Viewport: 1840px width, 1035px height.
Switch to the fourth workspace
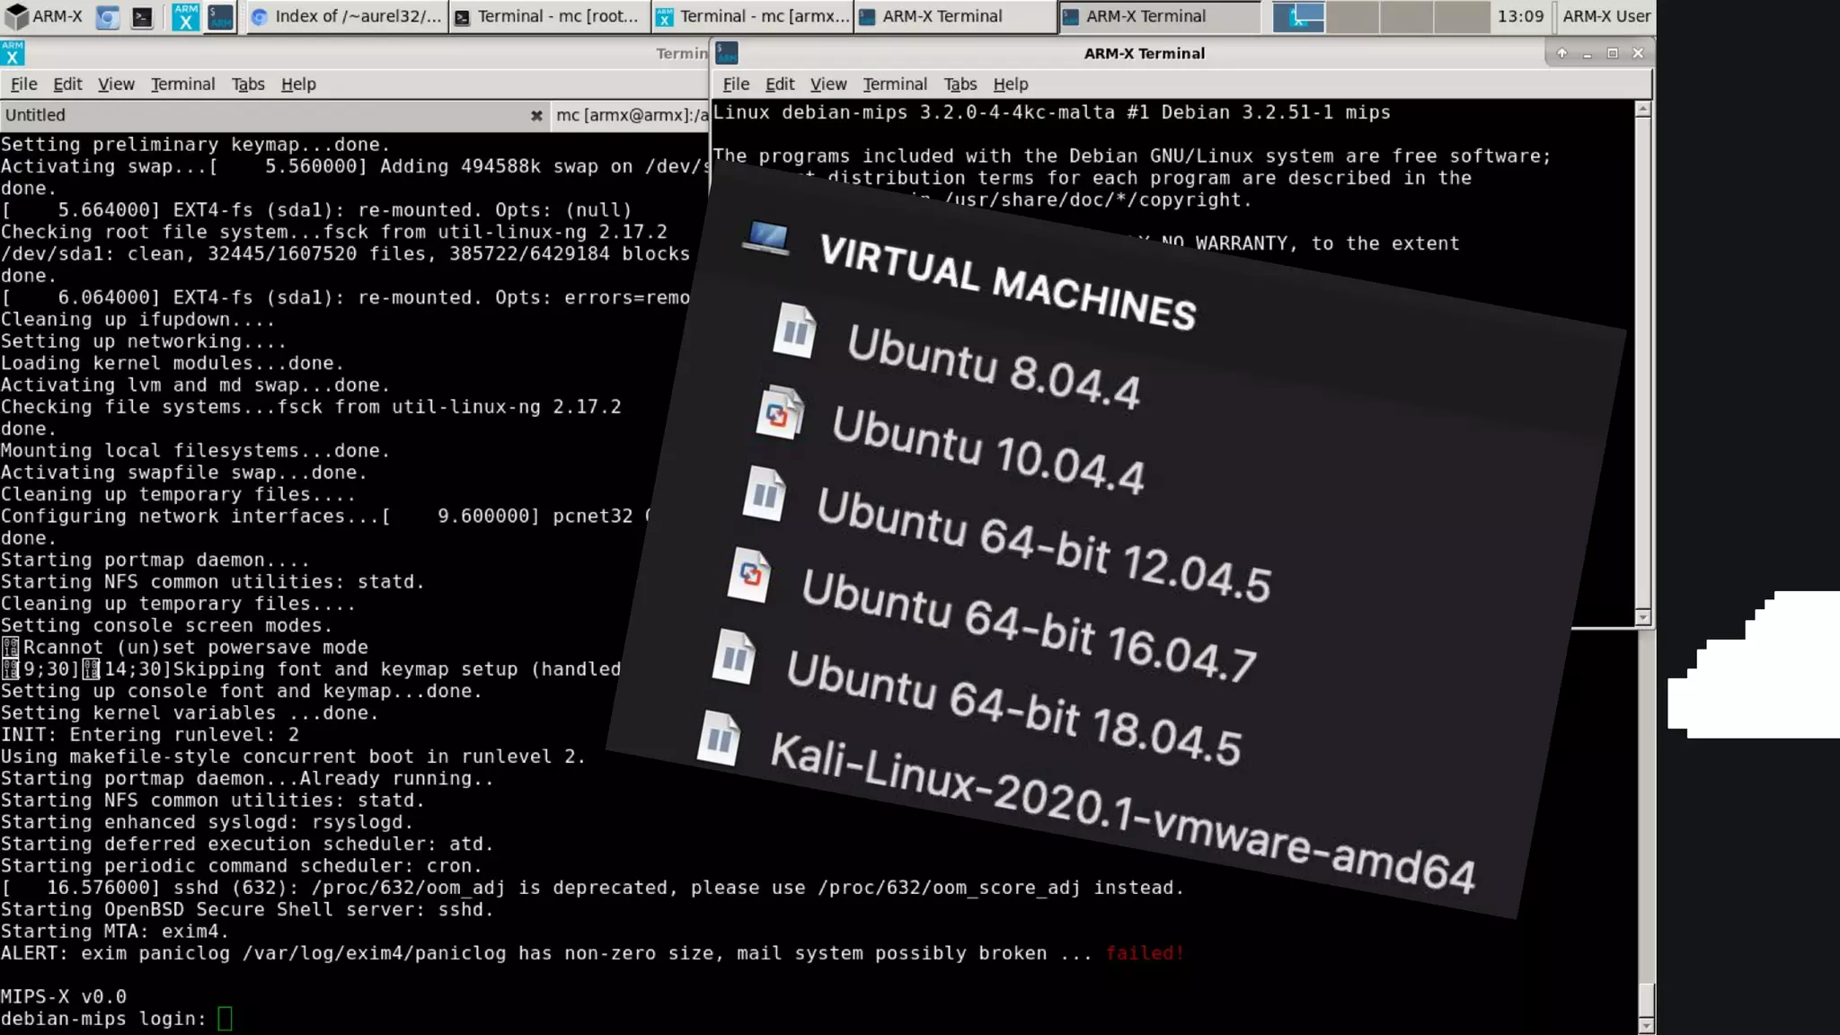point(1460,16)
